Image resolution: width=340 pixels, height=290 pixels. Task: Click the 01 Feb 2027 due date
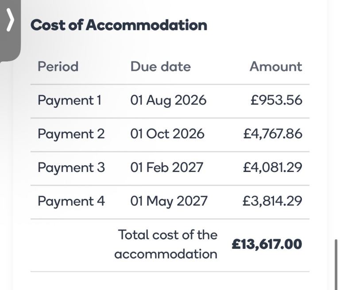pos(166,168)
